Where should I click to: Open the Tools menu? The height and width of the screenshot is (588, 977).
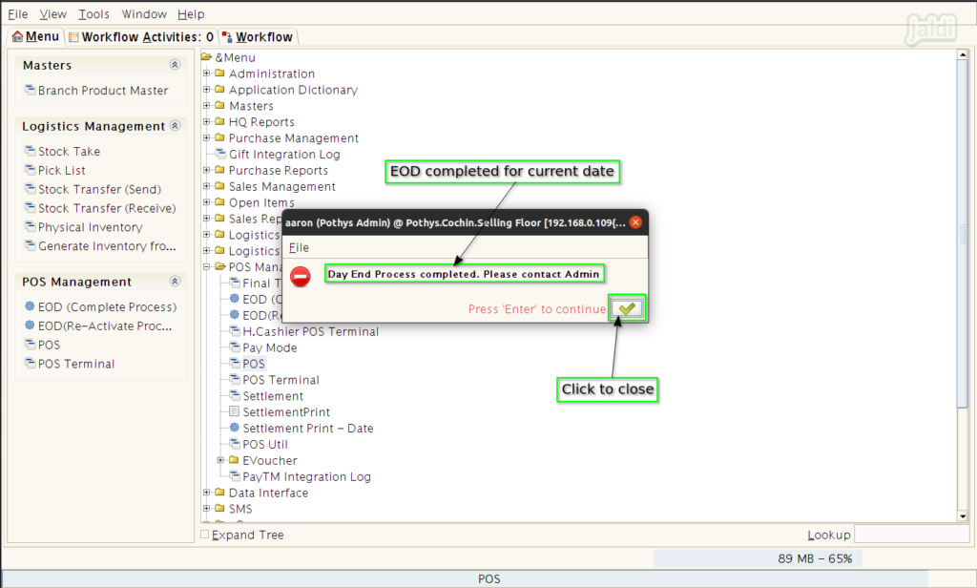94,13
